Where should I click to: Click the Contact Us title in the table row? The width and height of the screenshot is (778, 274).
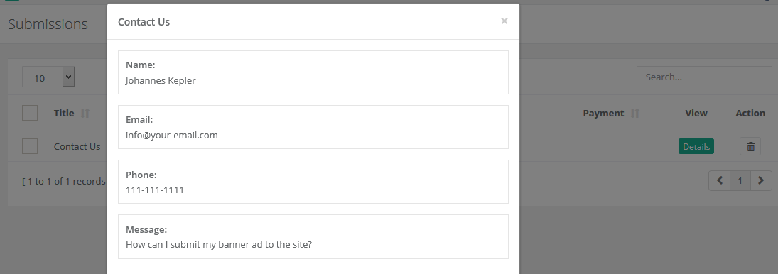77,147
